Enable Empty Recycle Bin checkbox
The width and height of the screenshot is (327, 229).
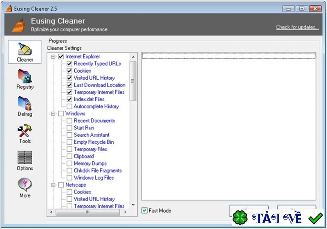(69, 142)
